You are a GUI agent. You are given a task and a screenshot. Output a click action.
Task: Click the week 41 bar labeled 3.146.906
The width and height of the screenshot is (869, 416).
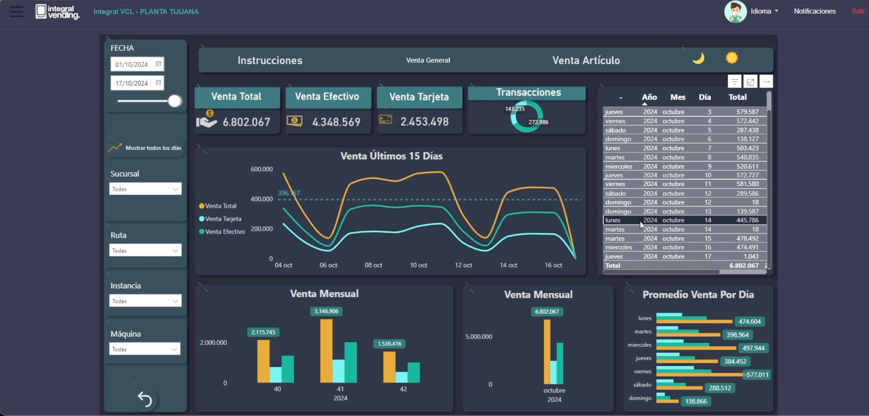coord(326,351)
